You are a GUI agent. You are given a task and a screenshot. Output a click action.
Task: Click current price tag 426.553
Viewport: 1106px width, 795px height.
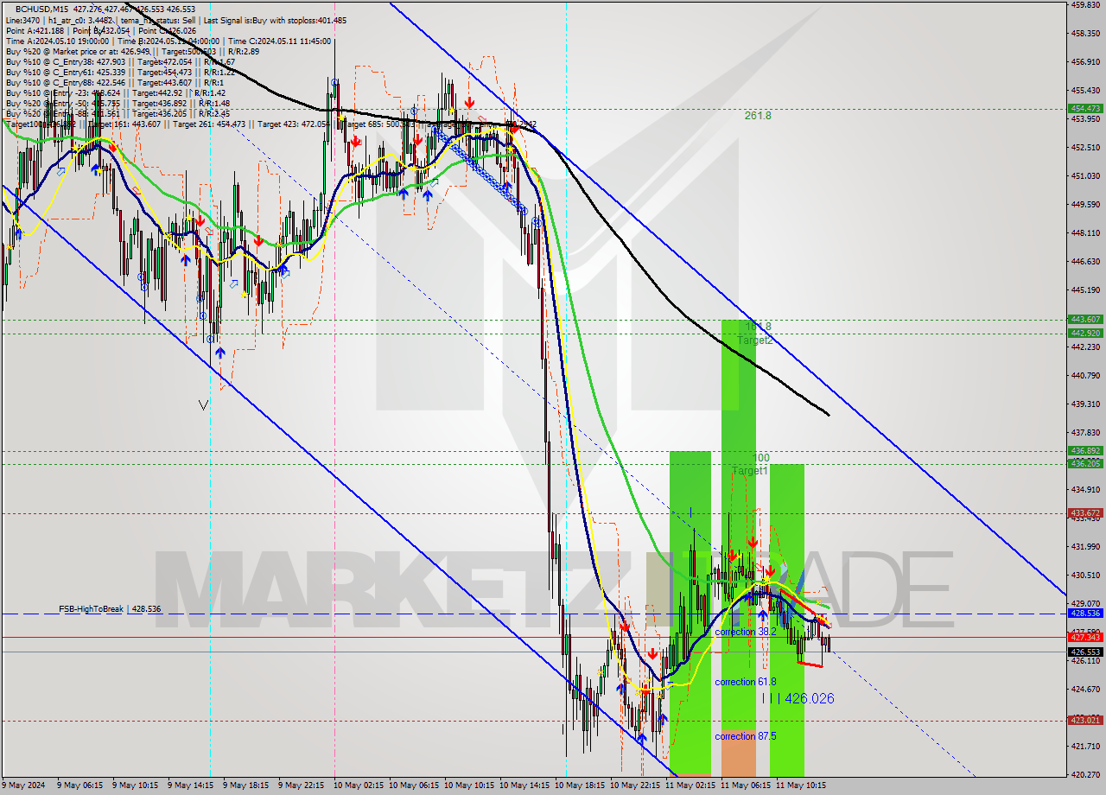[x=1085, y=652]
